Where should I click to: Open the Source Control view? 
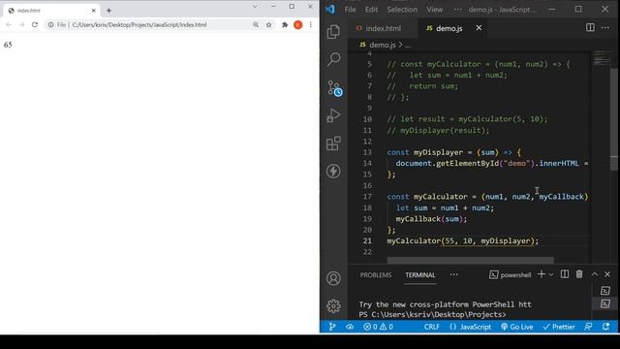pyautogui.click(x=334, y=88)
